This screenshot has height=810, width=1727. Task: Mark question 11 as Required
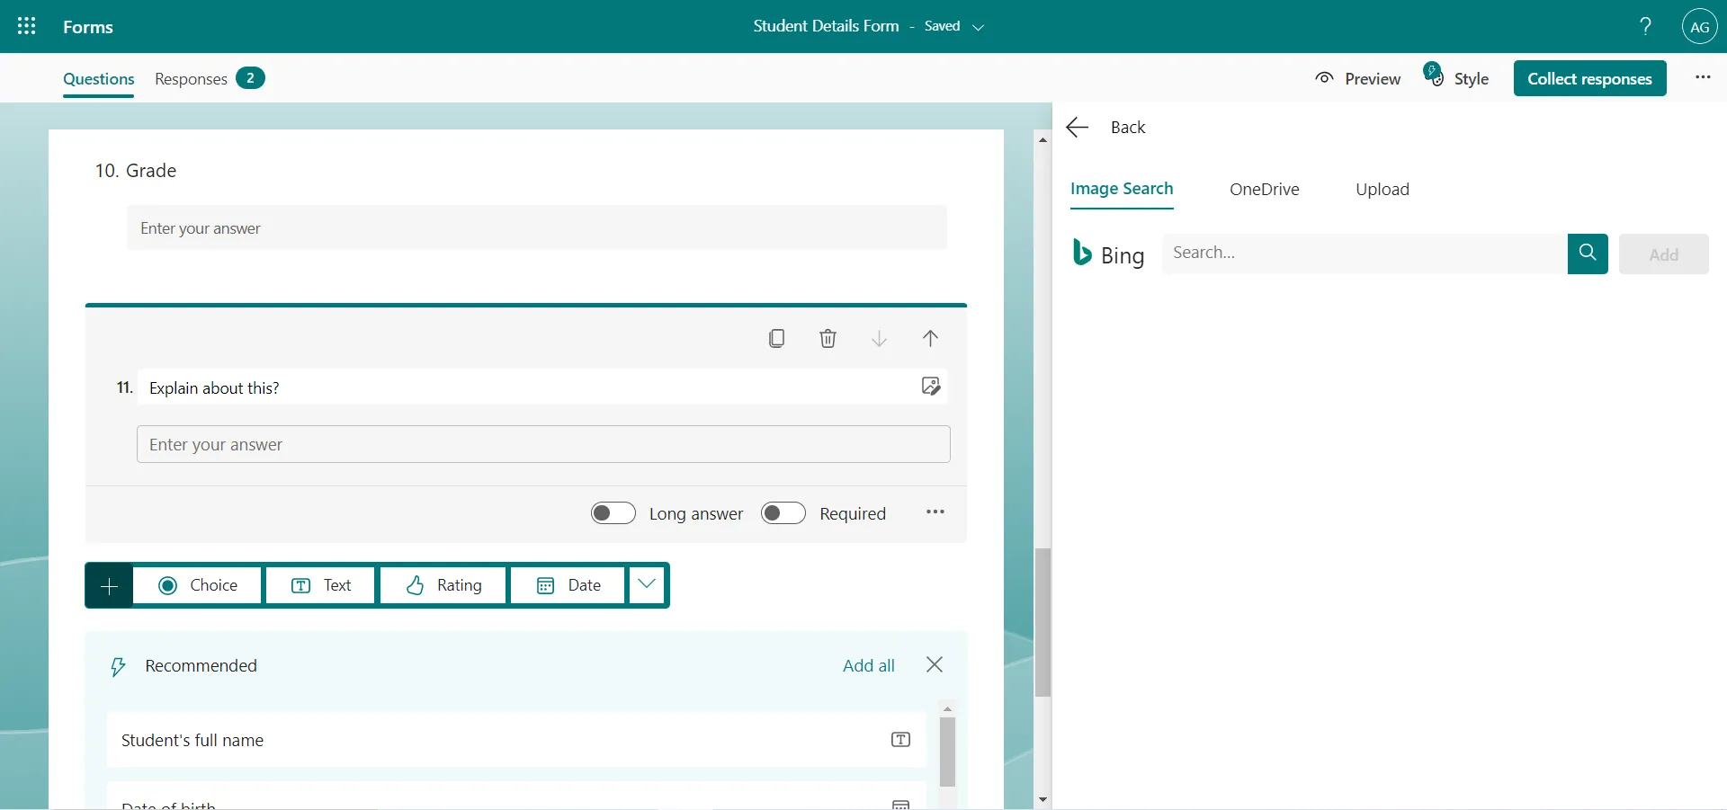[x=783, y=512]
